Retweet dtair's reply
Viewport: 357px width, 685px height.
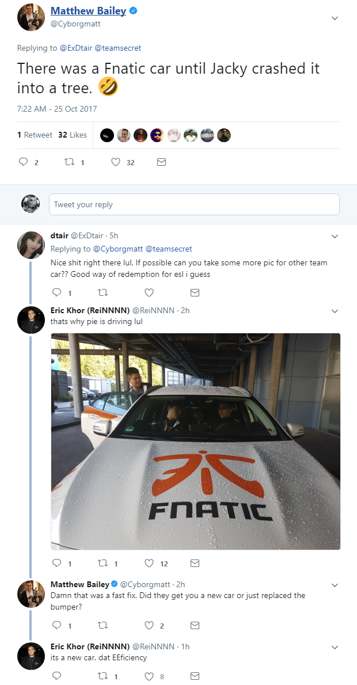(103, 292)
